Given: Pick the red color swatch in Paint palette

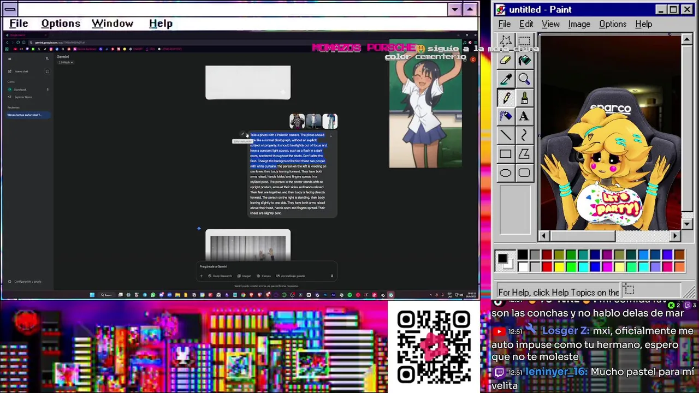Looking at the screenshot, I should pos(547,267).
